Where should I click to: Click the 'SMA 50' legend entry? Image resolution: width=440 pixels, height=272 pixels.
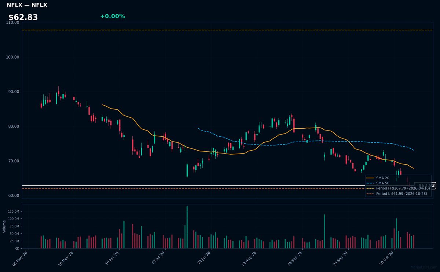click(x=378, y=183)
